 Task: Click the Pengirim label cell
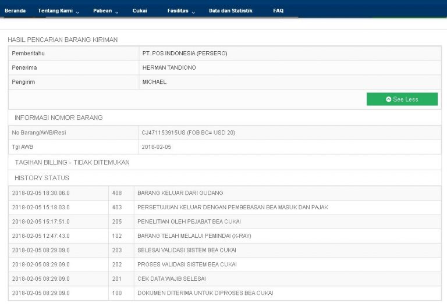coord(73,82)
